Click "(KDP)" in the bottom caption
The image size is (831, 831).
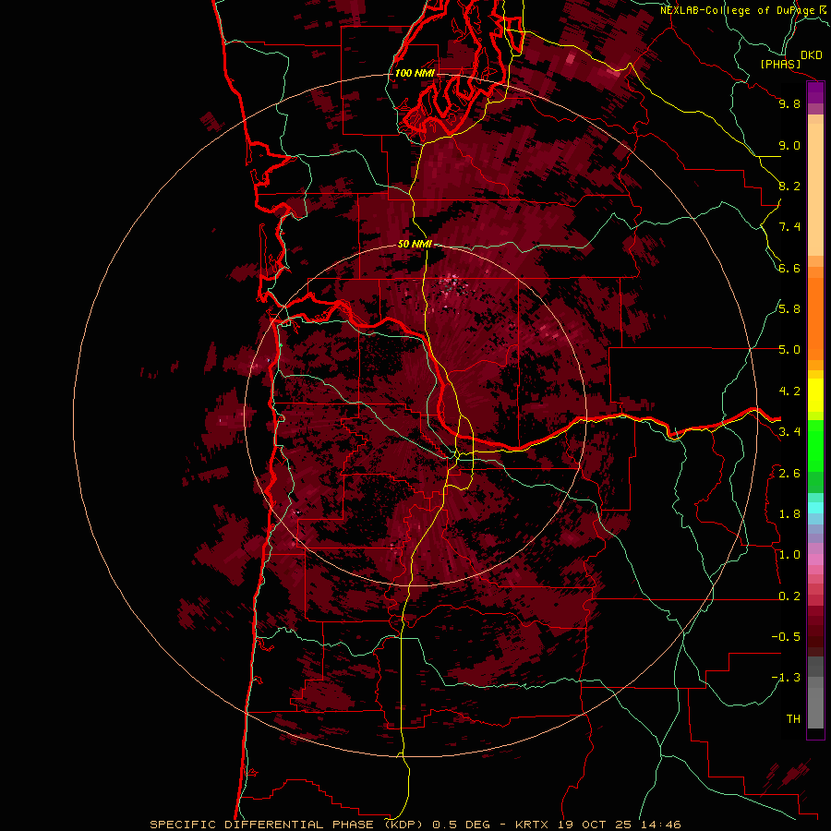click(x=405, y=825)
